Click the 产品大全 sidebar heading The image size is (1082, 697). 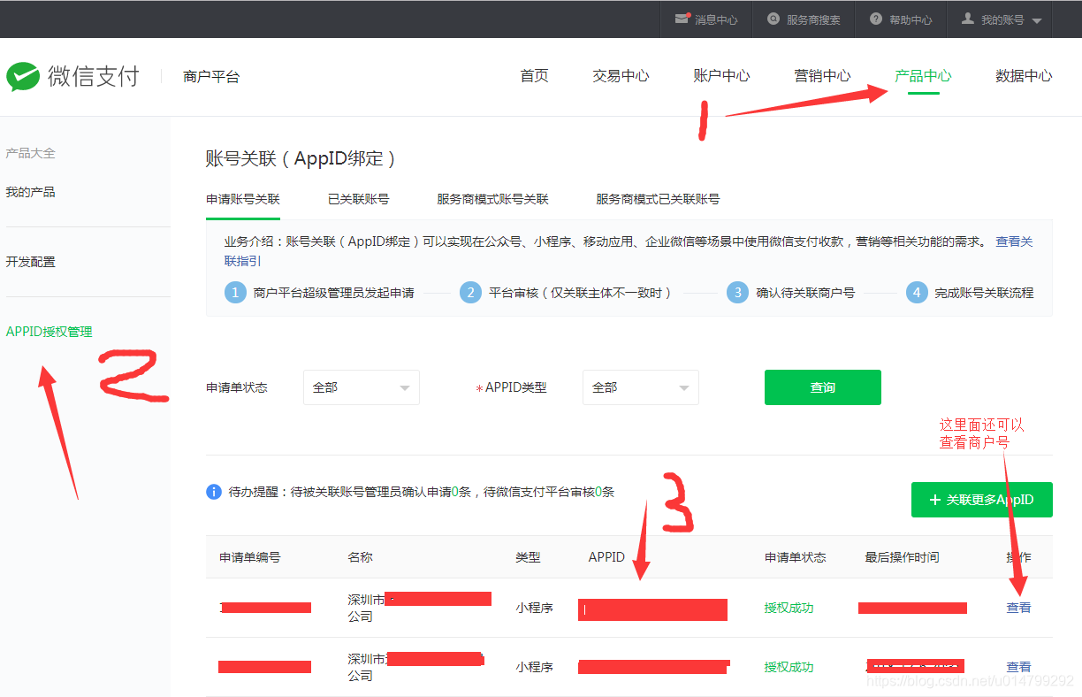point(30,153)
